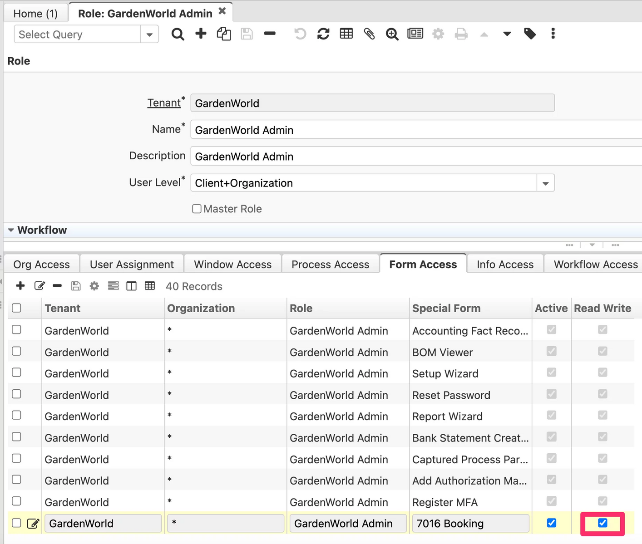Screen dimensions: 642x544
Task: Uncheck Read Write for 7016 Booking
Action: (602, 523)
